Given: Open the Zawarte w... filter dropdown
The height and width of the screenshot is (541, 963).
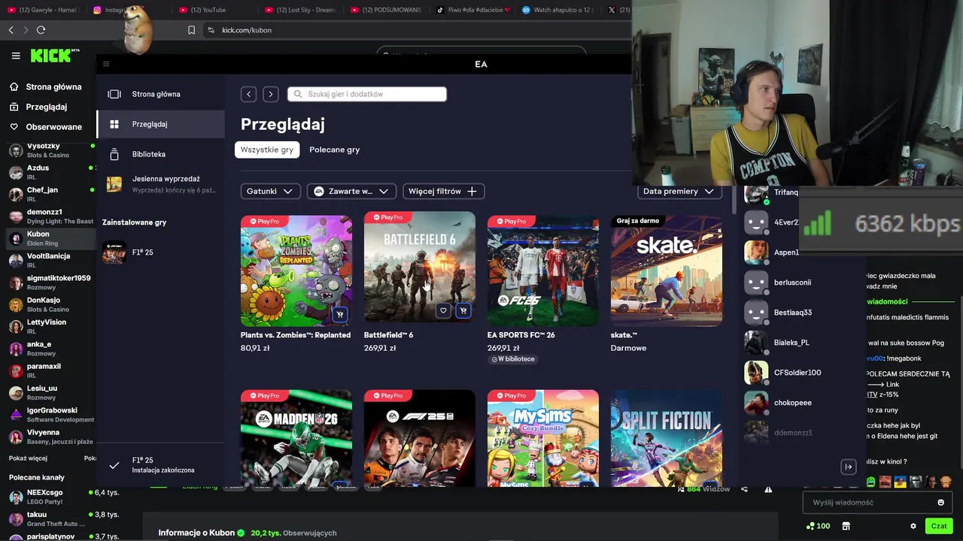Looking at the screenshot, I should coord(351,191).
